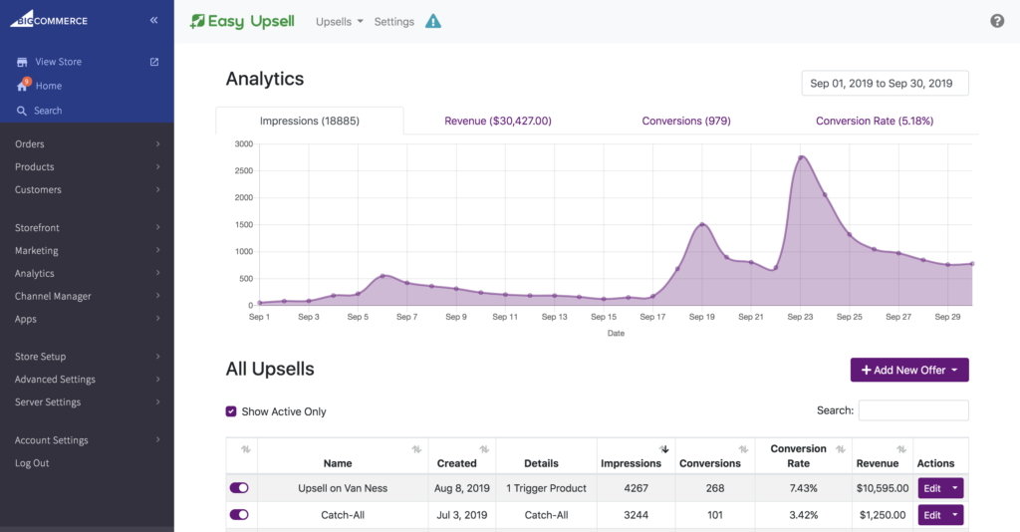Sort table by Conversion Rate arrows
Image resolution: width=1020 pixels, height=532 pixels.
coord(841,449)
